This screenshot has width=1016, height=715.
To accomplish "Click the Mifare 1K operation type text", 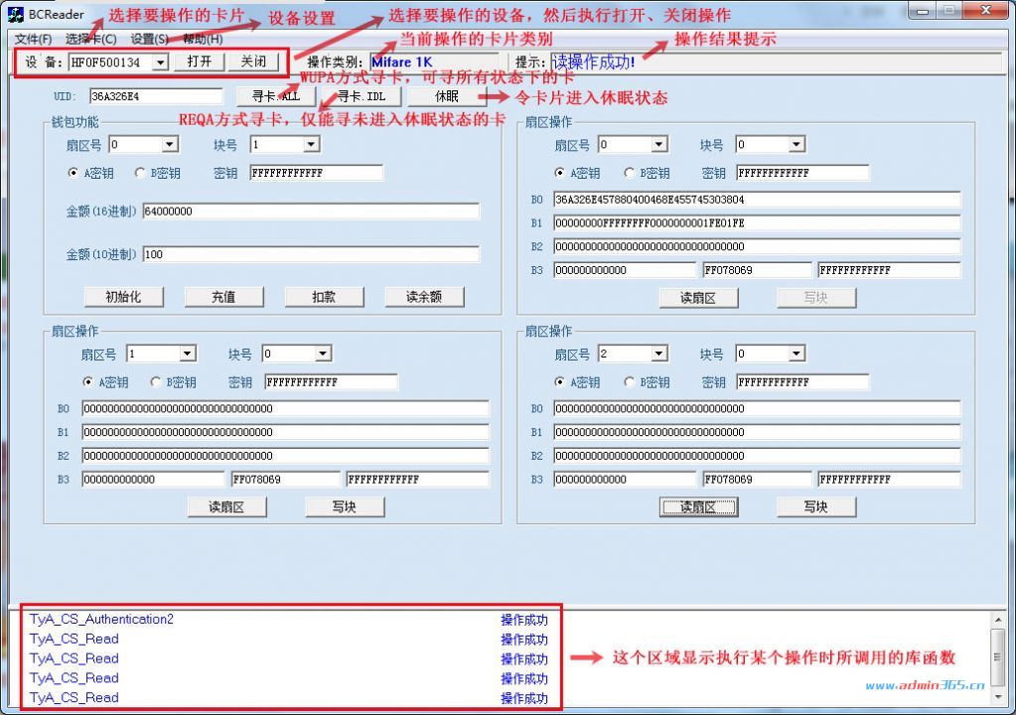I will click(x=402, y=63).
